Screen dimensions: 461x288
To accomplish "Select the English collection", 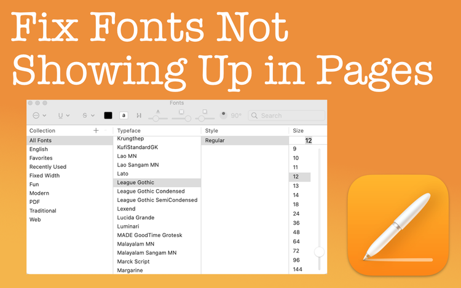I will 69,149.
